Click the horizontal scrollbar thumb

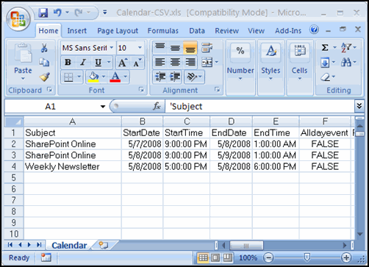click(x=246, y=246)
